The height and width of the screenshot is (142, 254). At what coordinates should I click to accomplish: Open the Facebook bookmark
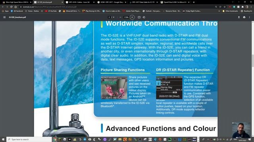(x=17, y=11)
